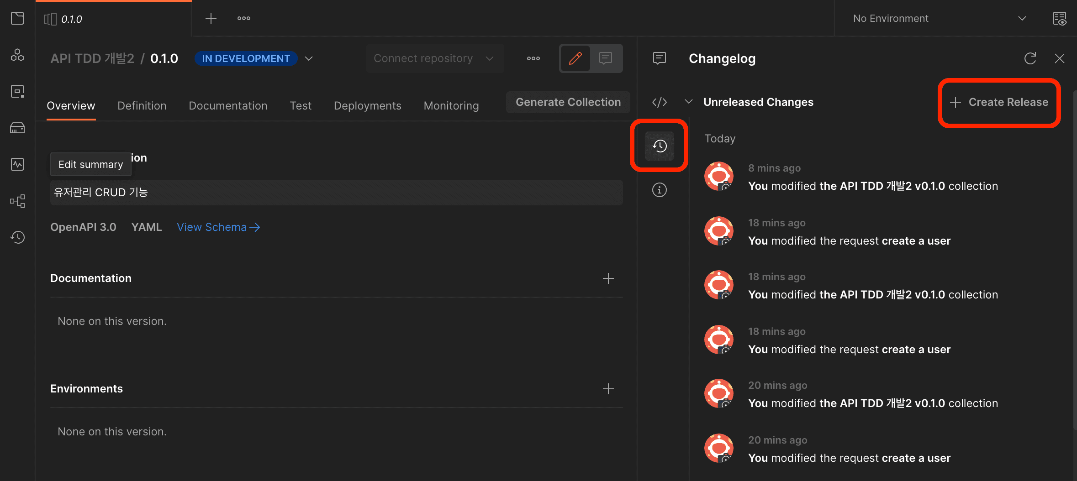Switch to edit mode pencil toggle
Image resolution: width=1077 pixels, height=481 pixels.
[575, 58]
